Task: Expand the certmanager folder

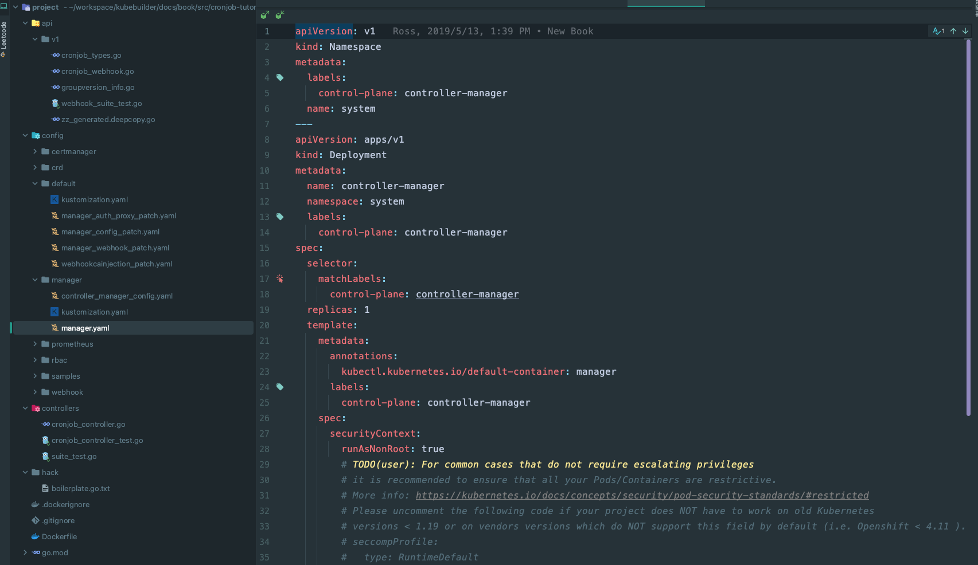Action: (x=35, y=152)
